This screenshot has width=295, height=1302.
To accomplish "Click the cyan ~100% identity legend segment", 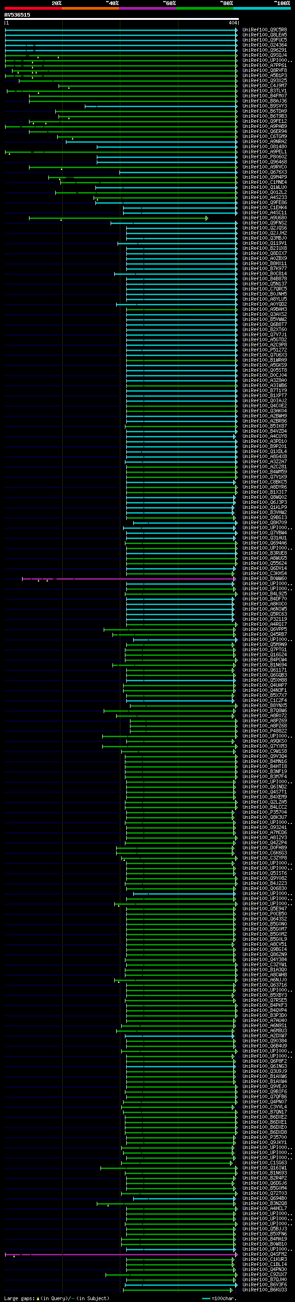I will [x=262, y=8].
